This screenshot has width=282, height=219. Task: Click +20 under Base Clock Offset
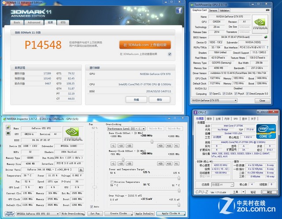[160, 146]
